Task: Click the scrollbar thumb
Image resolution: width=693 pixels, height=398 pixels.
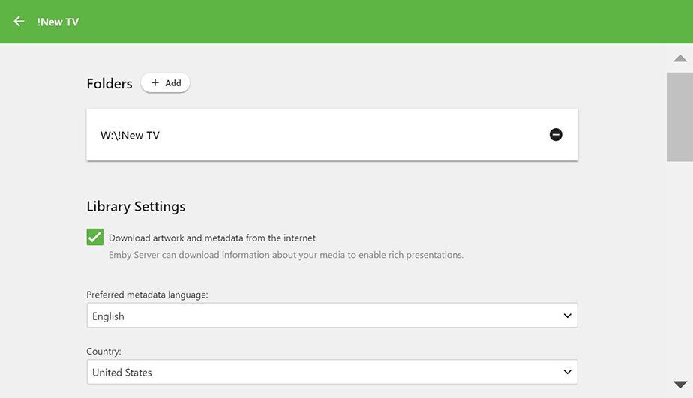Action: (679, 116)
